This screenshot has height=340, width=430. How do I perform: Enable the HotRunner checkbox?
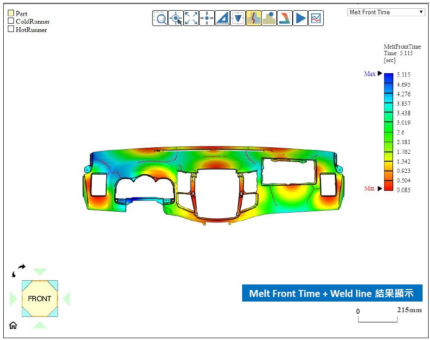click(11, 29)
